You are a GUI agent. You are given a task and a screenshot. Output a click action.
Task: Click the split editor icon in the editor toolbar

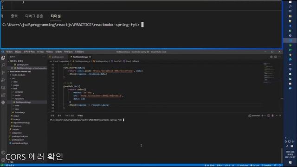tap(275, 57)
